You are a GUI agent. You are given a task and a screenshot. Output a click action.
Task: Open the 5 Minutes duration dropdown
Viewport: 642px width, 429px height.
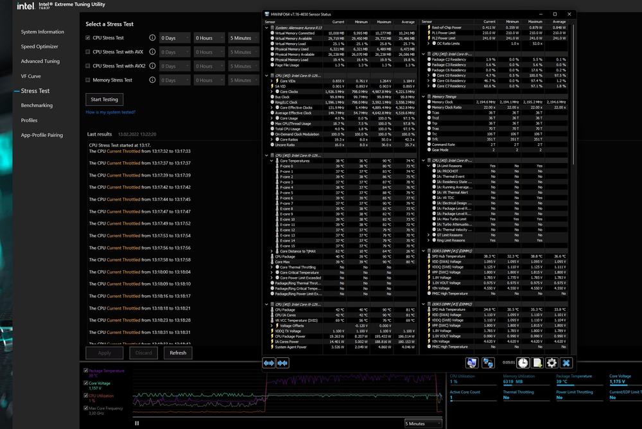tap(244, 38)
